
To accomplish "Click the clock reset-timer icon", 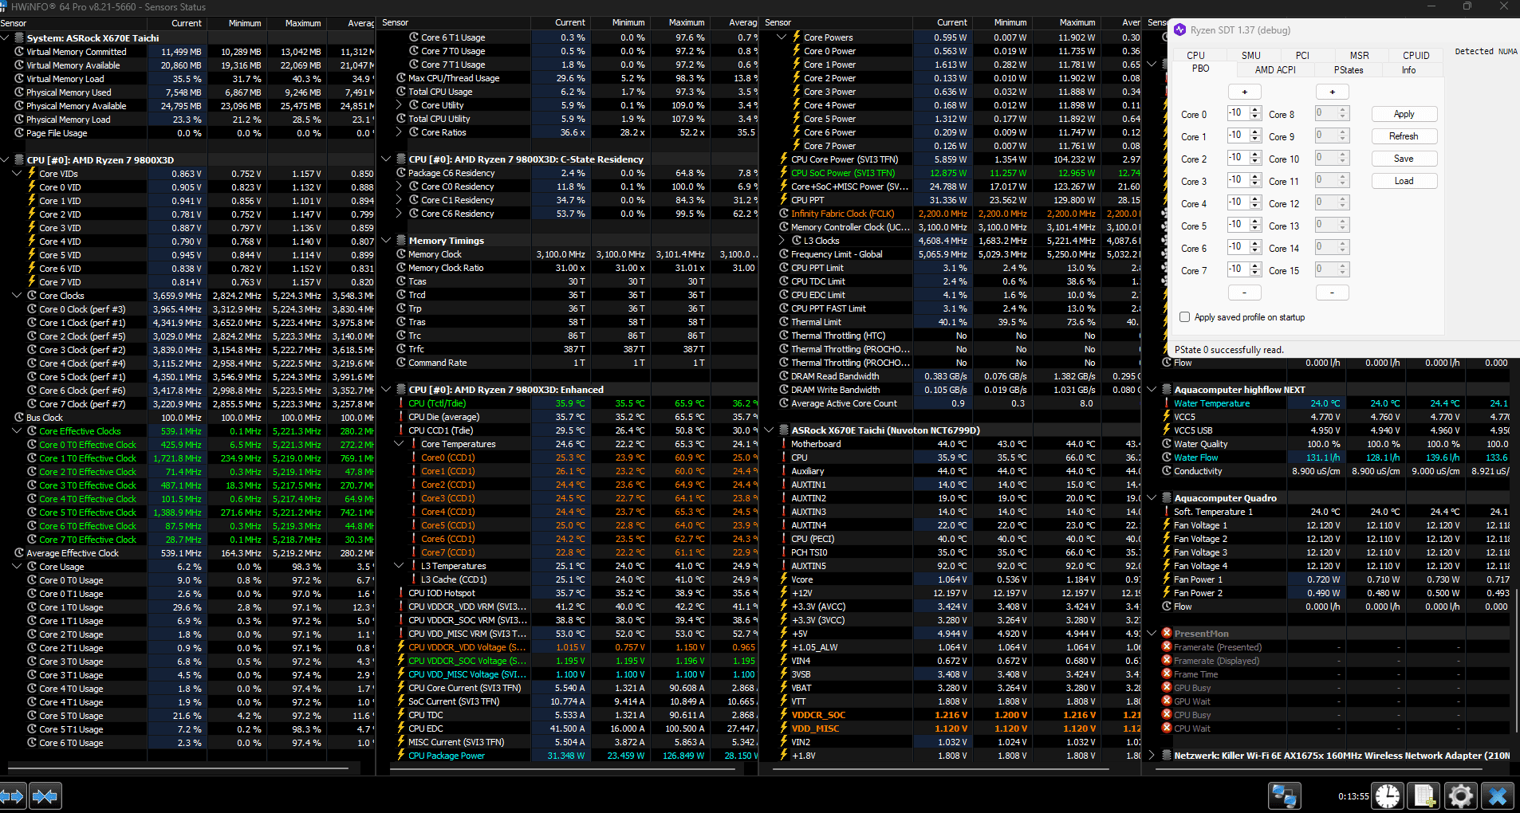I will [x=1388, y=795].
